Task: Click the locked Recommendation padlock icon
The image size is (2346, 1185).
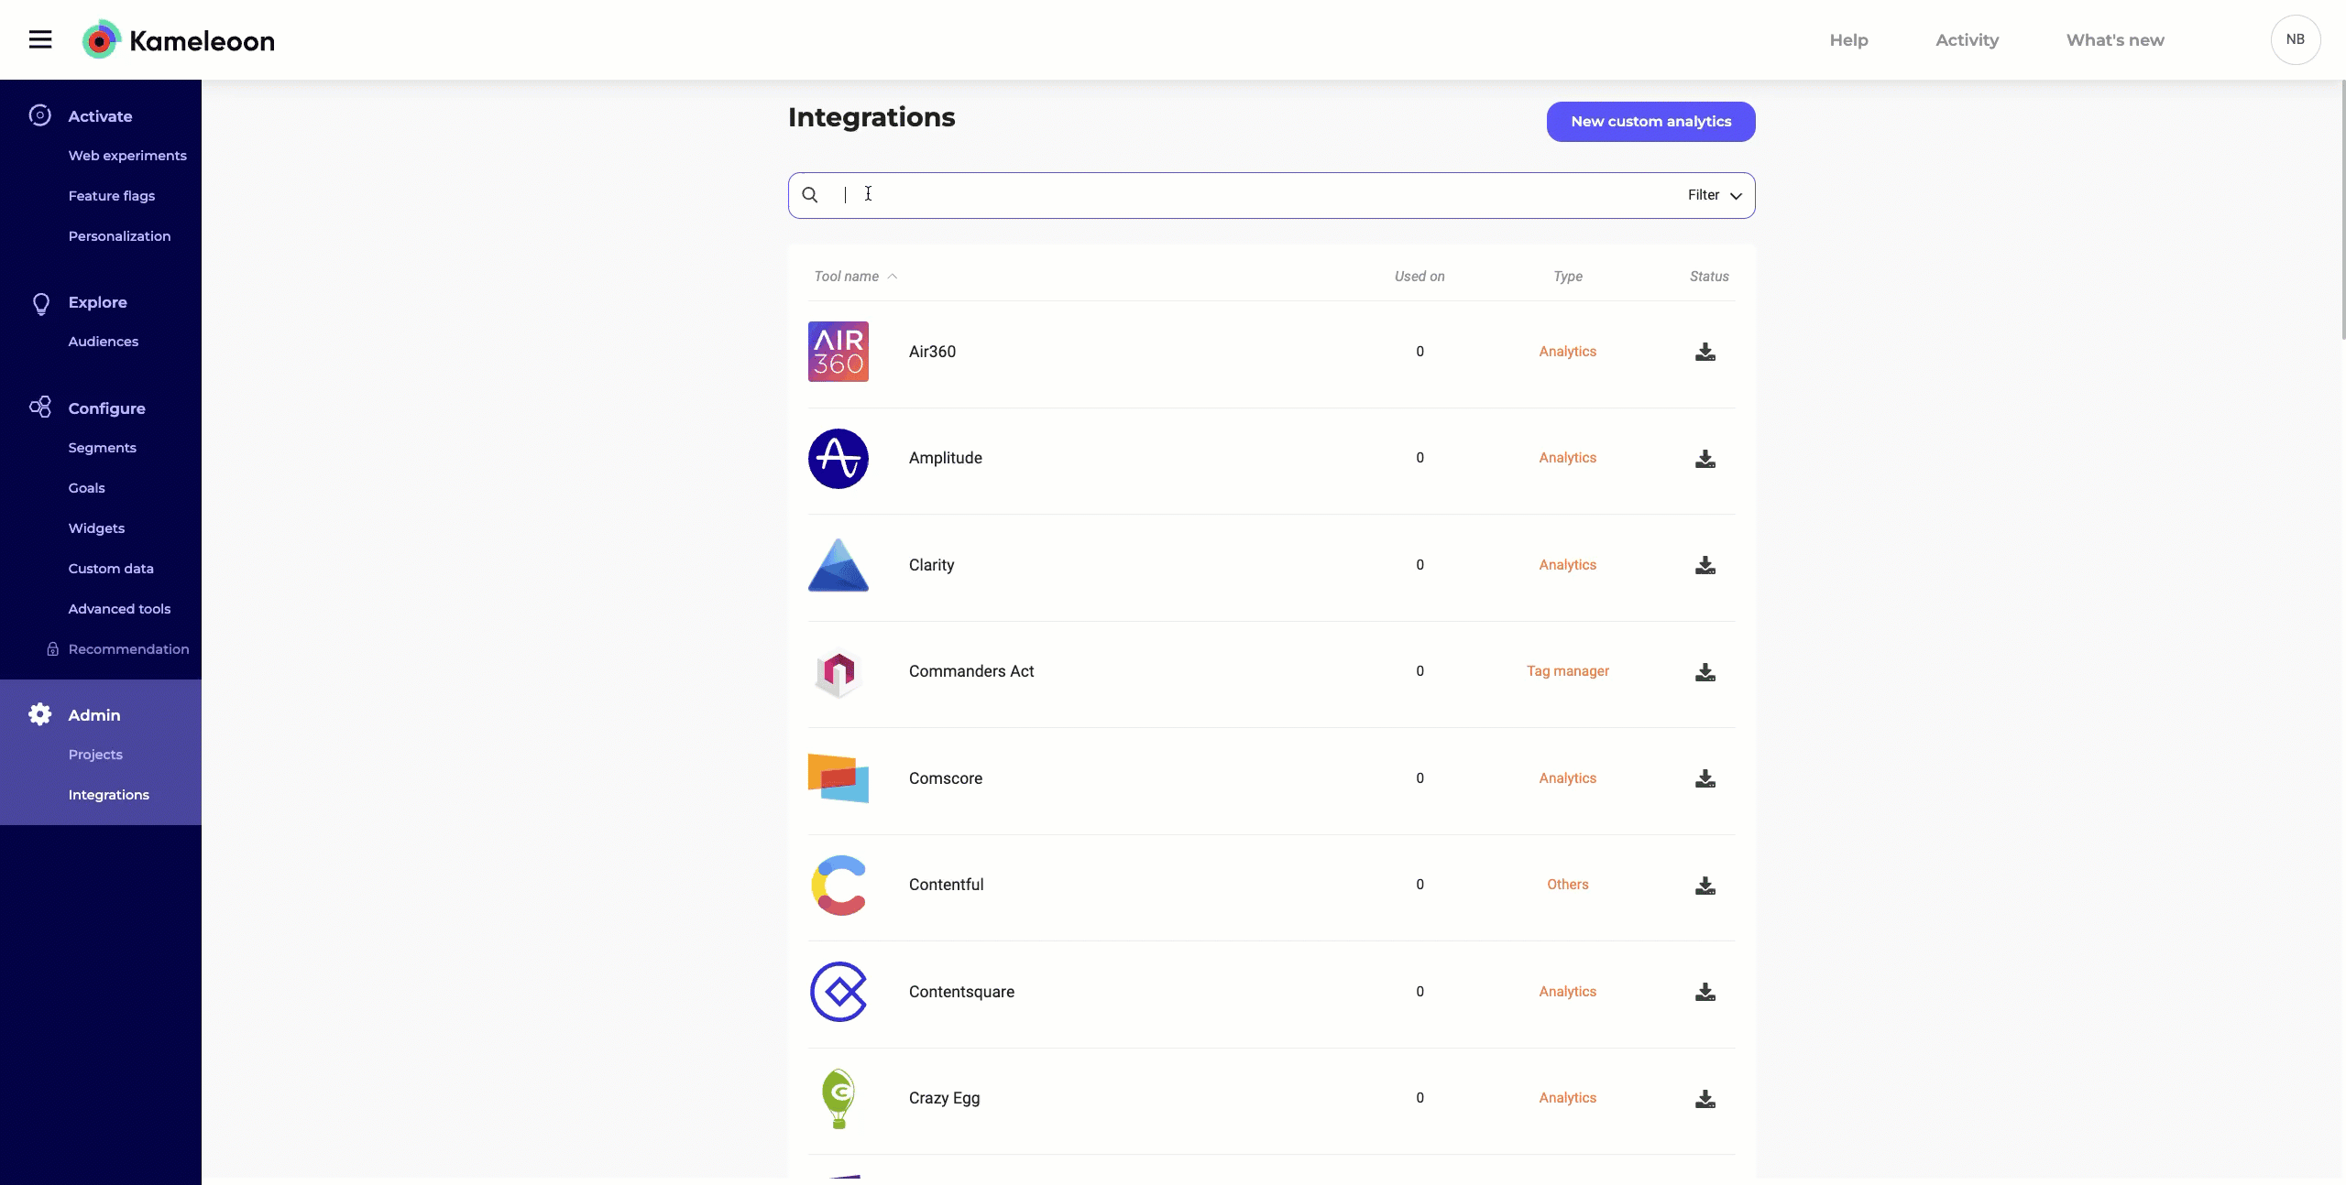Action: [x=52, y=648]
